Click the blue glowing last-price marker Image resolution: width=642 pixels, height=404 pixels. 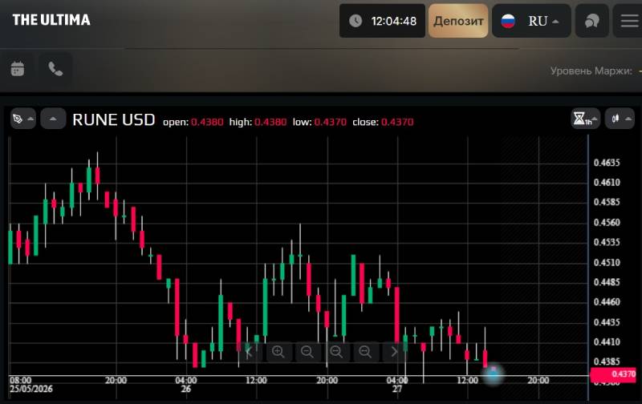click(494, 374)
